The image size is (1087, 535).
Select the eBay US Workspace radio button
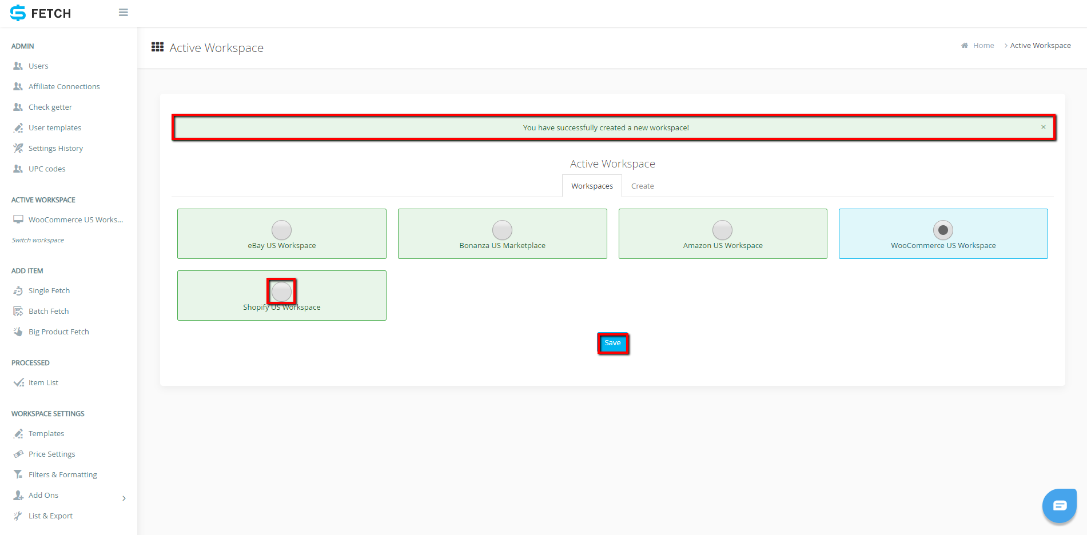(x=281, y=230)
